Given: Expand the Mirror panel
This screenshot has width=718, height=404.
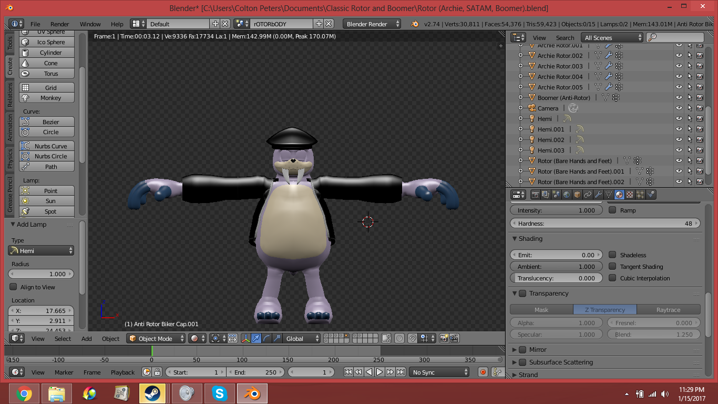Looking at the screenshot, I should (x=515, y=350).
